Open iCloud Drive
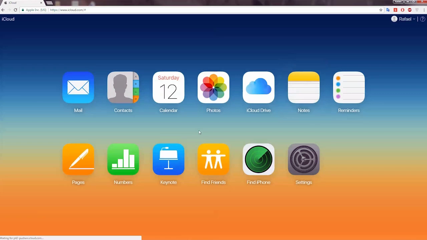This screenshot has height=240, width=427. pyautogui.click(x=259, y=87)
